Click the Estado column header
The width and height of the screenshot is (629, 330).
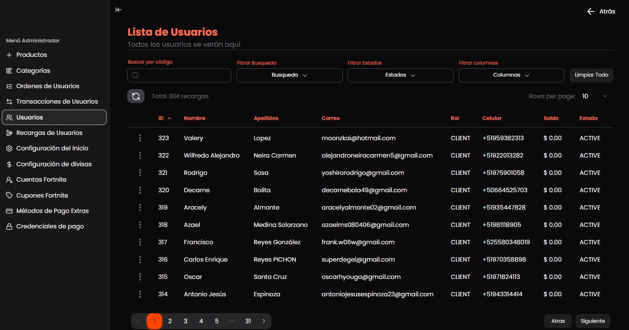(589, 118)
